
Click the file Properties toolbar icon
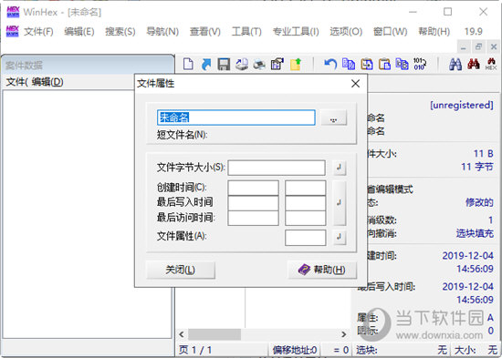click(277, 64)
